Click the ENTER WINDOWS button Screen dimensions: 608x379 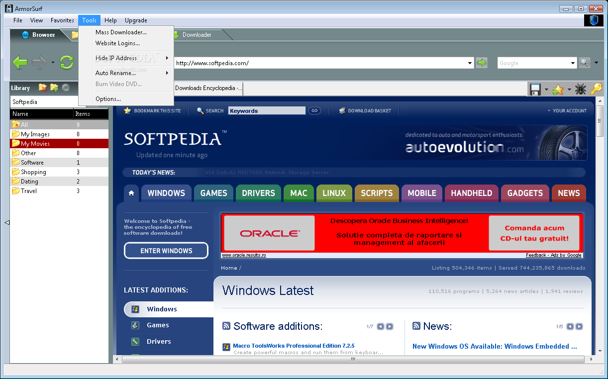click(x=166, y=251)
